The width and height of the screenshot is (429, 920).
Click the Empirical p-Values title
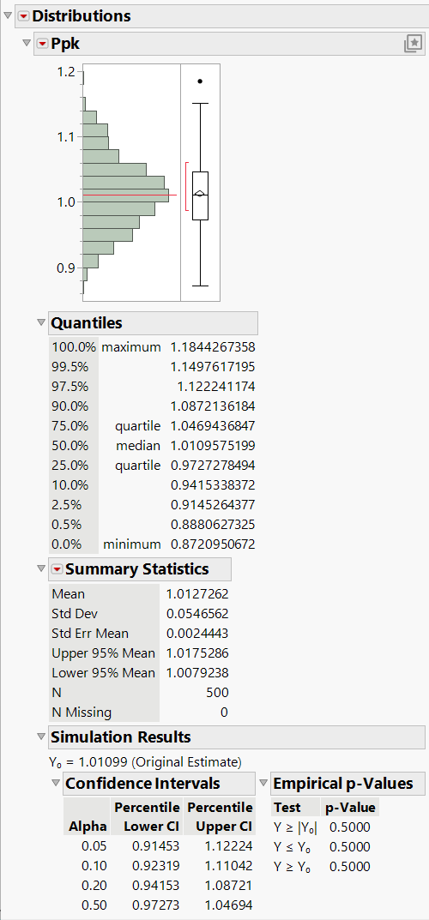pyautogui.click(x=343, y=784)
